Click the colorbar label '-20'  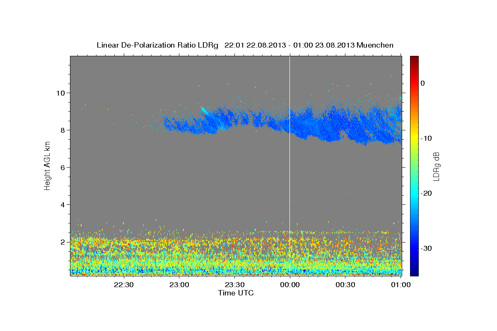coord(427,193)
